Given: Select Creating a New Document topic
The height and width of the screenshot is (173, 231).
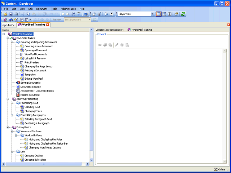Looking at the screenshot, I should coord(39,46).
